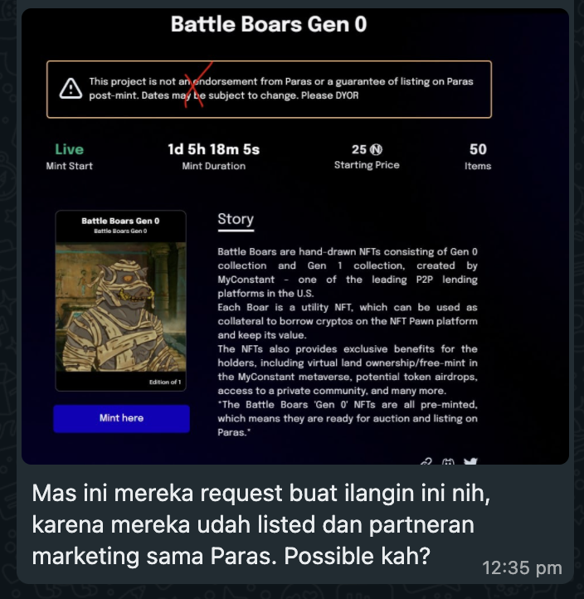Click the Edition of 1 label

coord(165,382)
